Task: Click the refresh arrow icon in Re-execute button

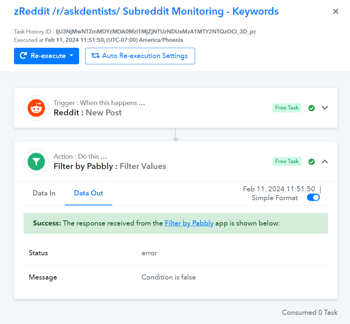Action: pyautogui.click(x=24, y=55)
